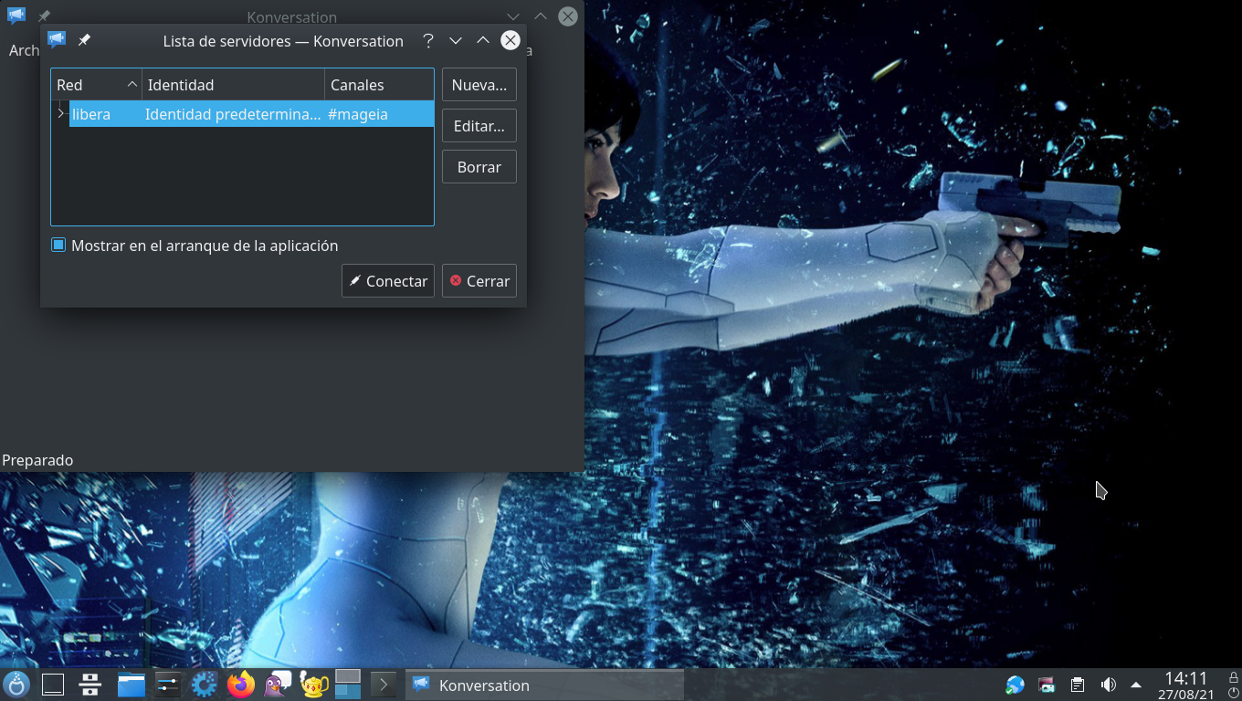Click the horizontal bars icon beside show desktop

(89, 684)
